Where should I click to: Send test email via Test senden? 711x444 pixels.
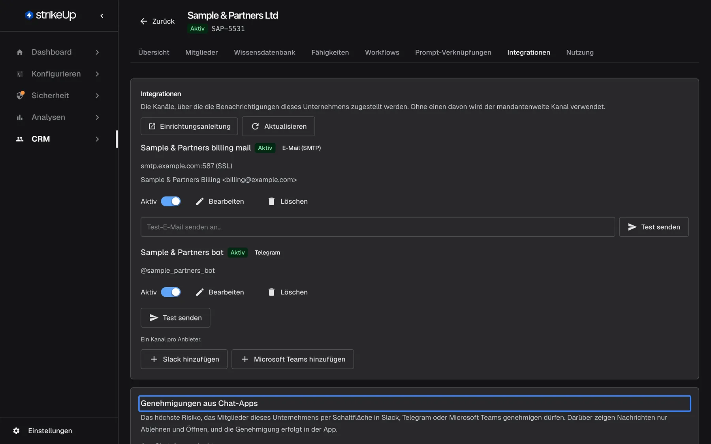point(654,227)
